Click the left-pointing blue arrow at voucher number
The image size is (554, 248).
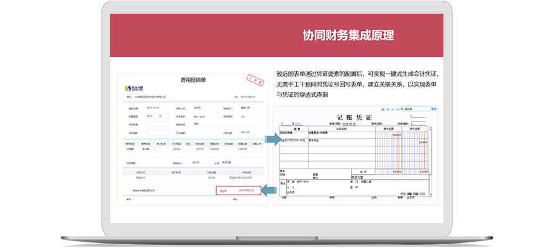click(x=268, y=188)
